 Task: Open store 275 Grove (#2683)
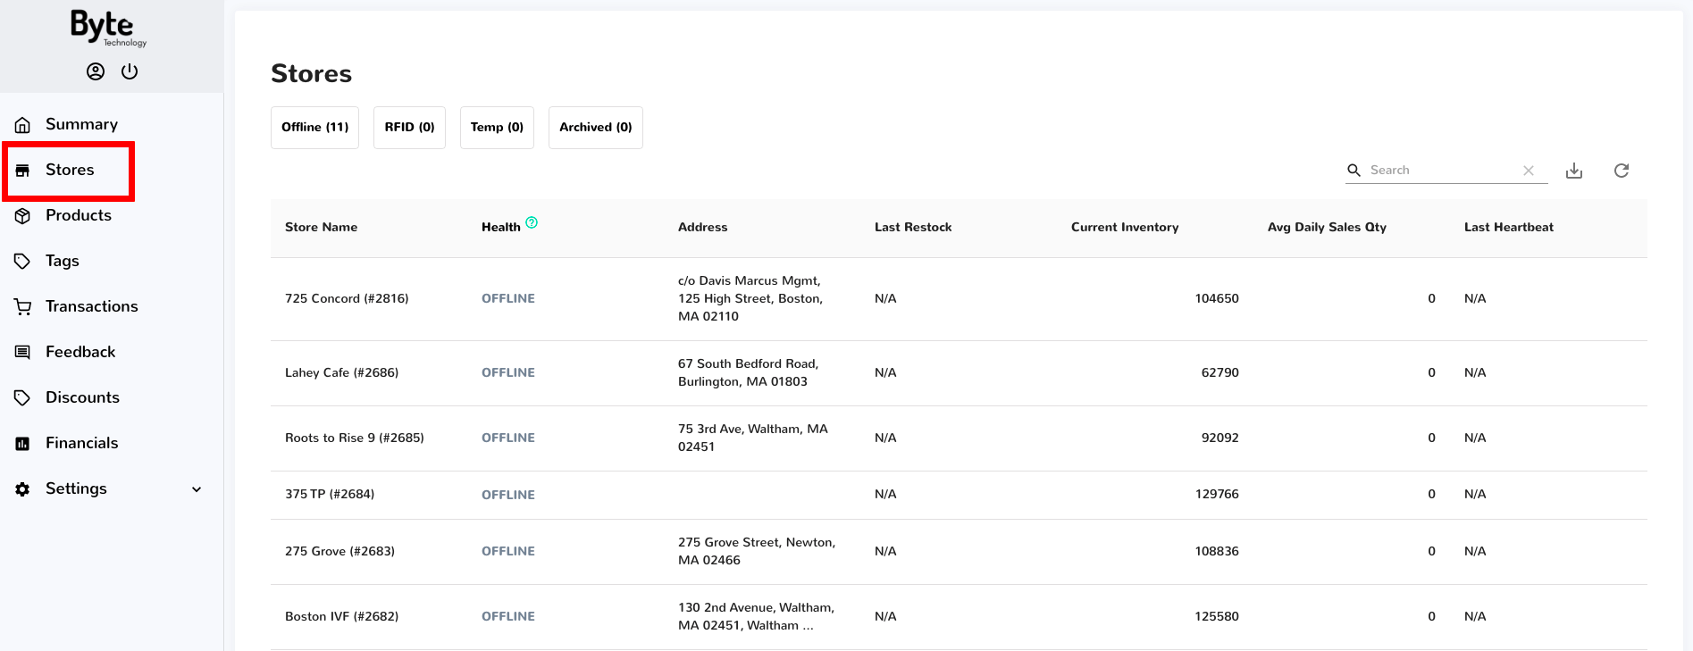[x=339, y=552]
